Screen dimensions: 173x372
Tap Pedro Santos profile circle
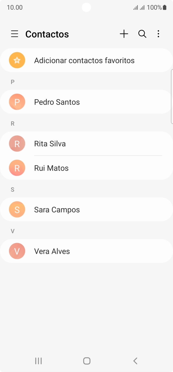pos(17,102)
